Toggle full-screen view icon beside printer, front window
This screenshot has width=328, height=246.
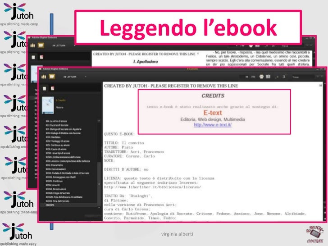(x=268, y=77)
